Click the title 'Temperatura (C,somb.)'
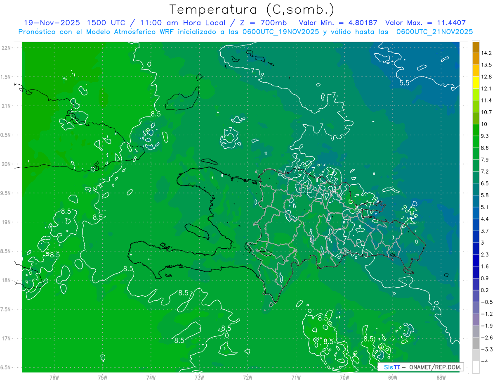The height and width of the screenshot is (383, 495). [x=252, y=10]
